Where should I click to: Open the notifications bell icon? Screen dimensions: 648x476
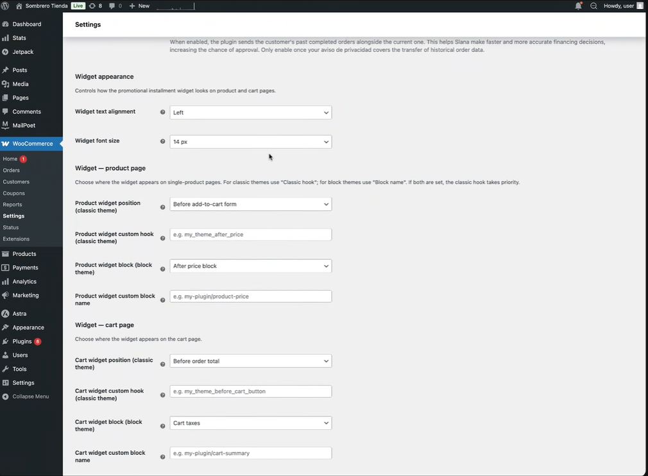[578, 6]
